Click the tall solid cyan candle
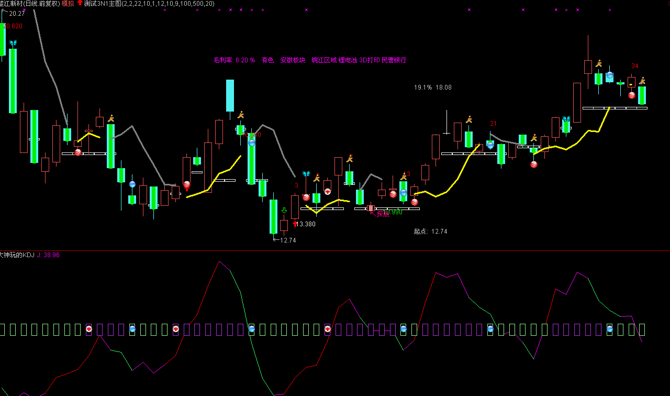This screenshot has height=396, width=670. click(x=230, y=95)
